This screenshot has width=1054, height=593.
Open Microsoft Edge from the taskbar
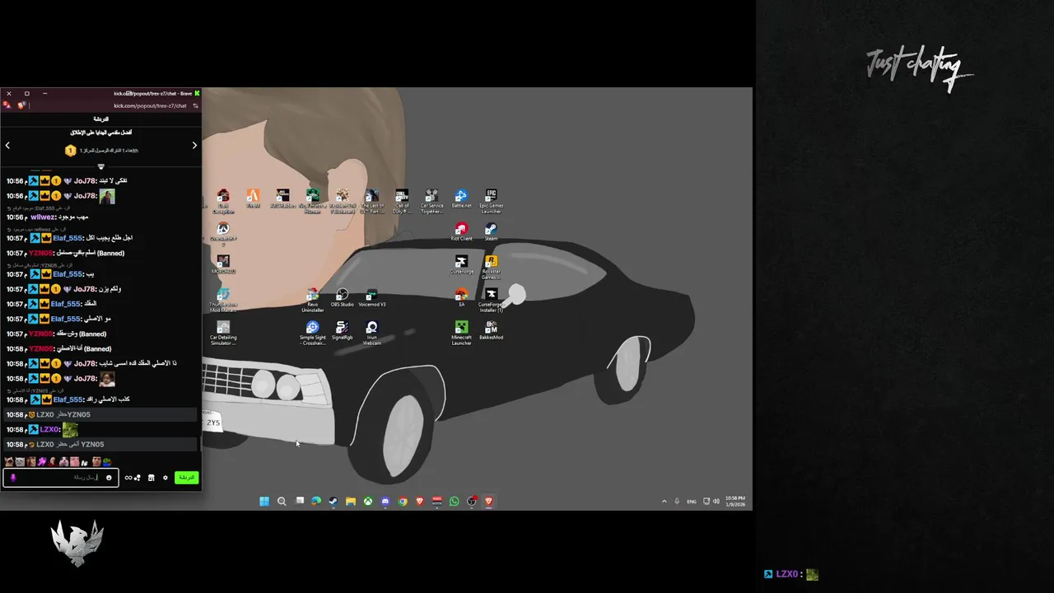coord(316,501)
